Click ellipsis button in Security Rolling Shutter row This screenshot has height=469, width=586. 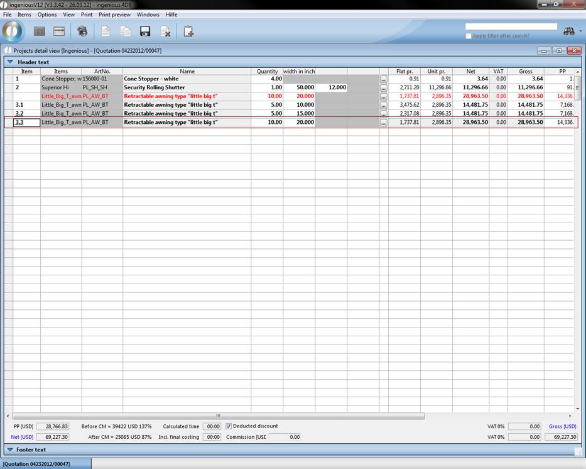click(384, 88)
